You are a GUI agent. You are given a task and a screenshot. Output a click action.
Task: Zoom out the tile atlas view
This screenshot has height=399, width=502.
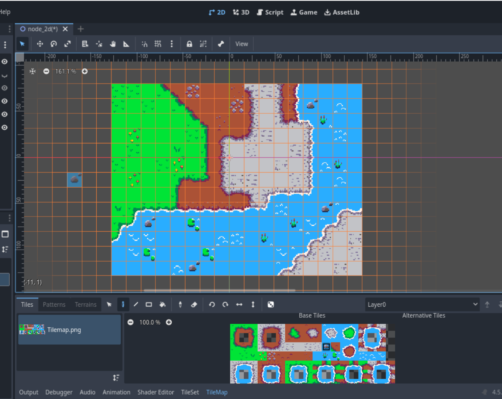[130, 322]
